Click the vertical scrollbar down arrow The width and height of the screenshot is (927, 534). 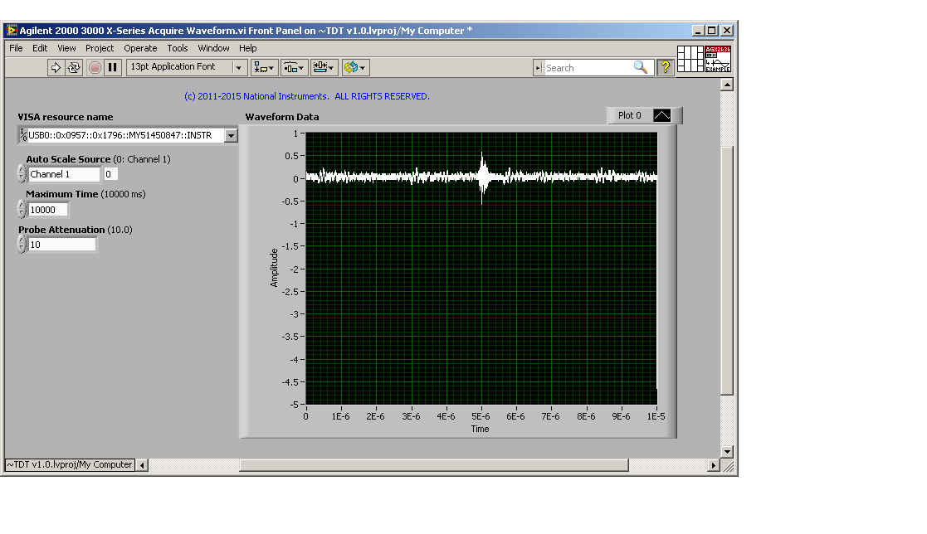727,452
